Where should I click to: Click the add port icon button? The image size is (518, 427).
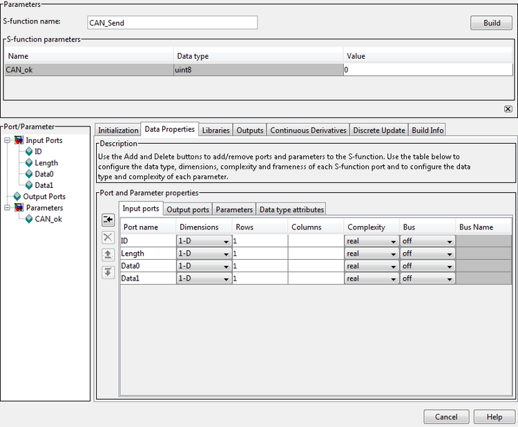108,220
